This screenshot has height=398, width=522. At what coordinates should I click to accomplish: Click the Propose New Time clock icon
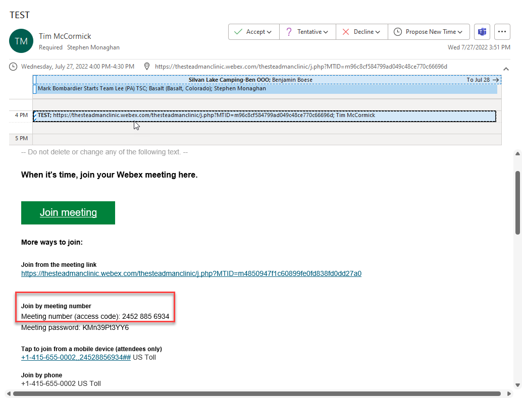(398, 32)
